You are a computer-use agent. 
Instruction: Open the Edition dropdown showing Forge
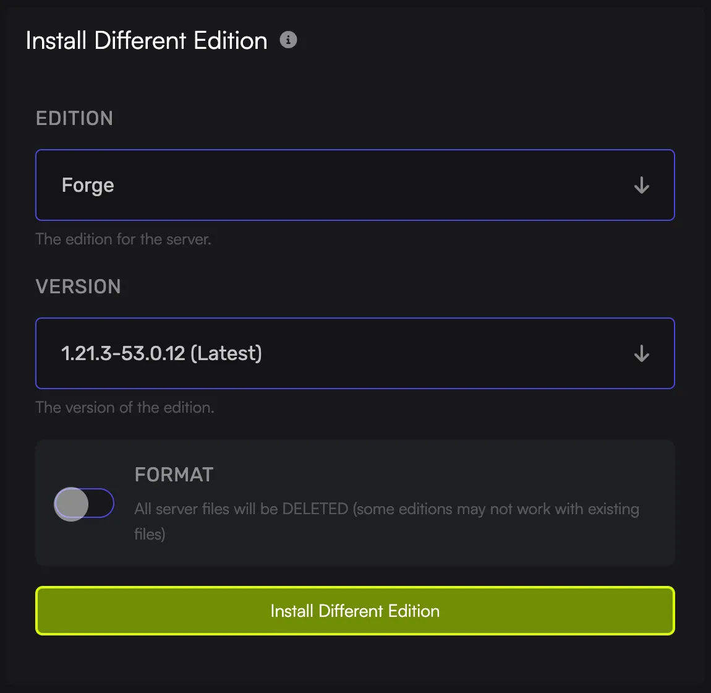(355, 185)
